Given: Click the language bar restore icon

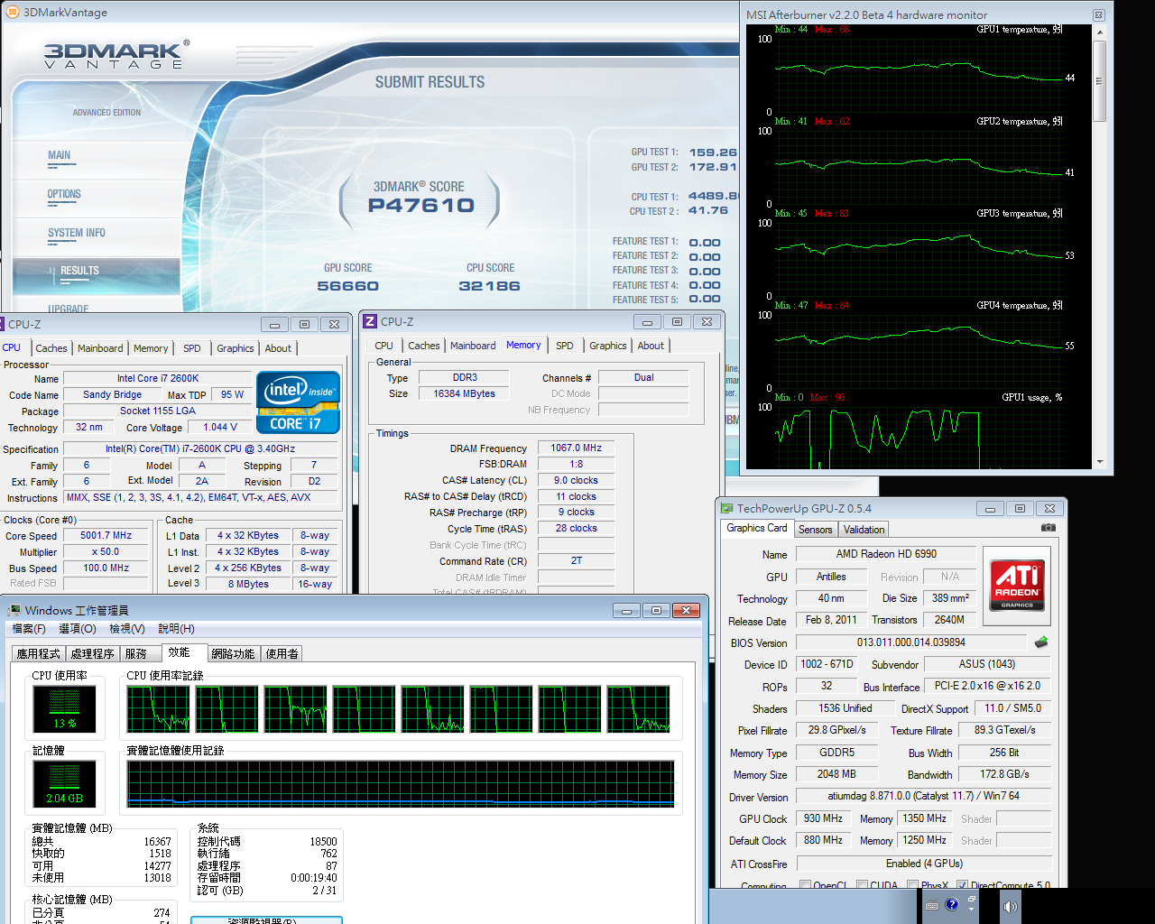Looking at the screenshot, I should coord(972,899).
